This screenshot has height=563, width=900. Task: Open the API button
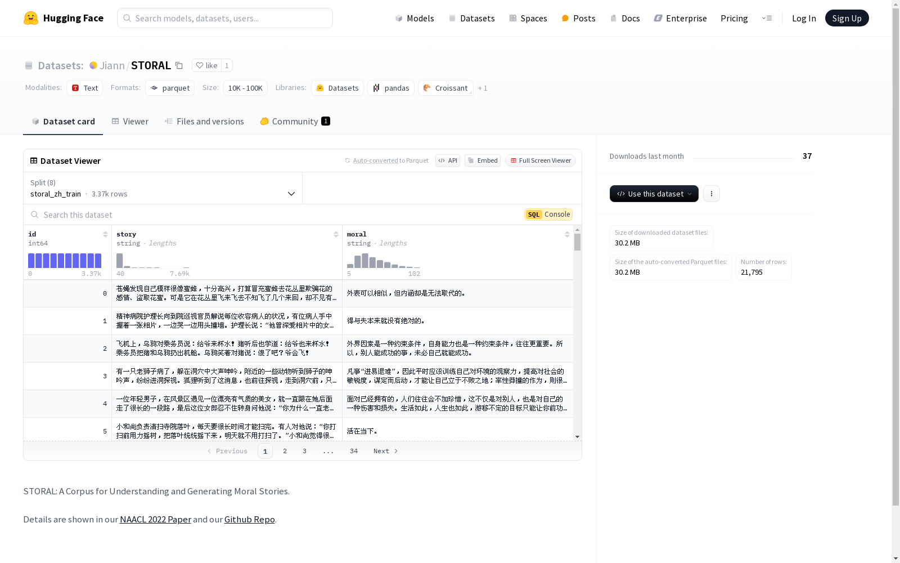[448, 160]
